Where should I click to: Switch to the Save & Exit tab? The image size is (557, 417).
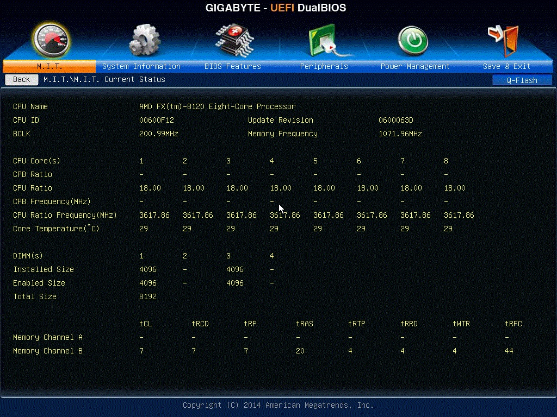click(x=506, y=66)
